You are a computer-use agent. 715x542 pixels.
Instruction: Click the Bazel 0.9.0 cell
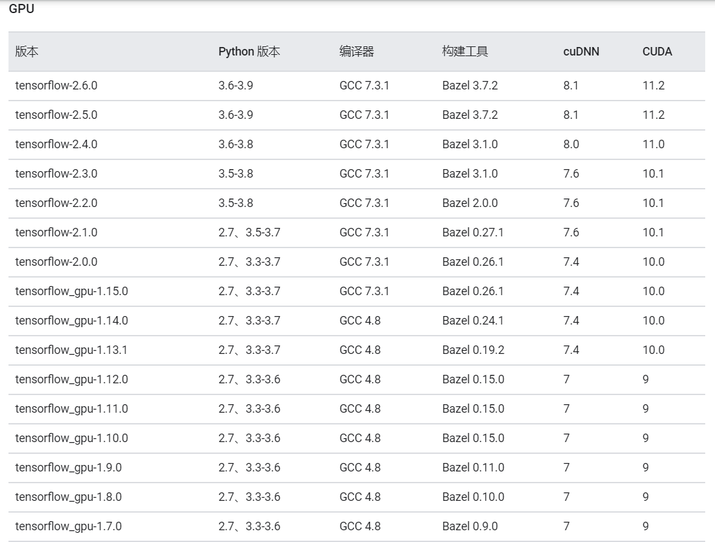click(x=470, y=526)
